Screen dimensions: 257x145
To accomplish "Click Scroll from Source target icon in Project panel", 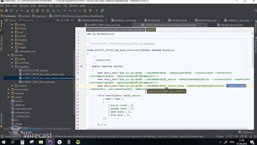I will [x=57, y=21].
